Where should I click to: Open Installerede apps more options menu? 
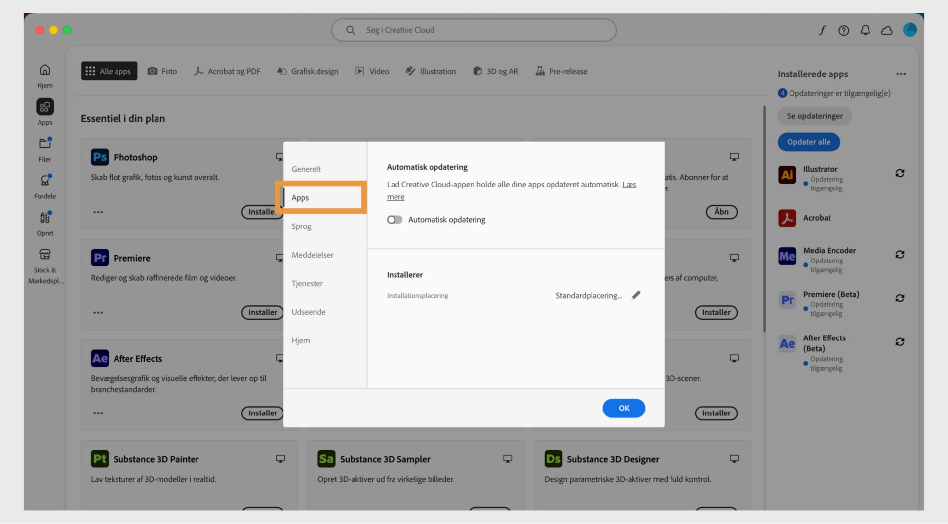(x=901, y=74)
